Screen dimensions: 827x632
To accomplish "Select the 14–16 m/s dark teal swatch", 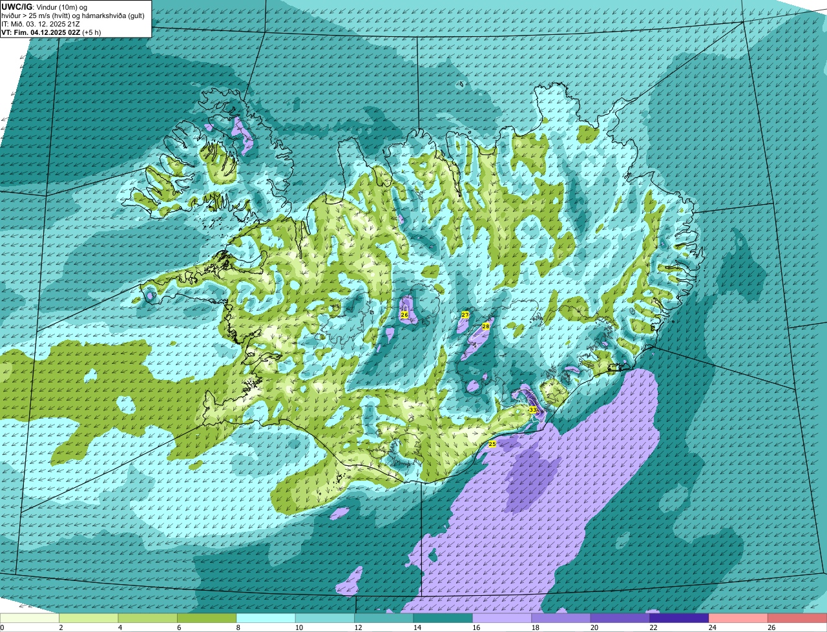I will tap(443, 618).
